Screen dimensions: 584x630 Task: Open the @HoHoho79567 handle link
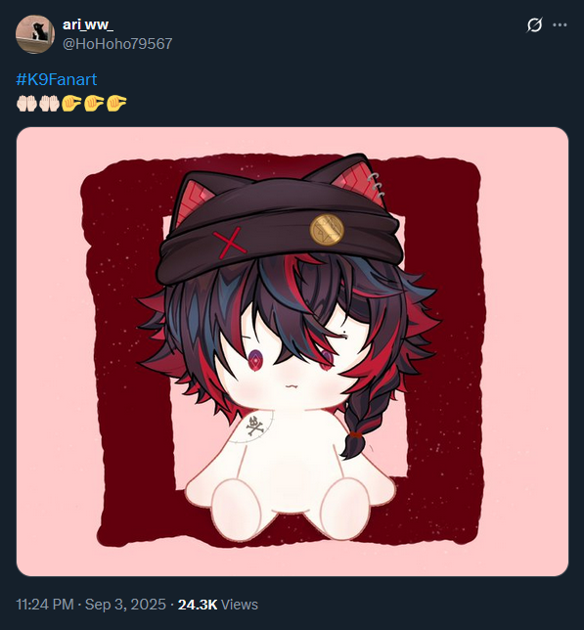[x=117, y=44]
